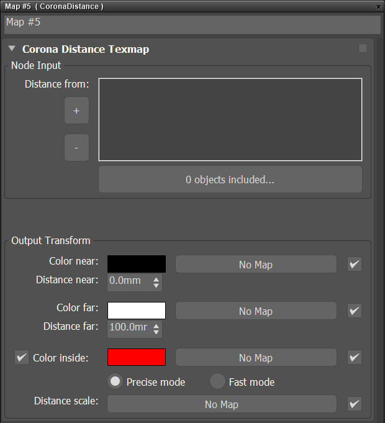This screenshot has height=423, width=385.
Task: Open the Color near black swatch
Action: tap(137, 264)
